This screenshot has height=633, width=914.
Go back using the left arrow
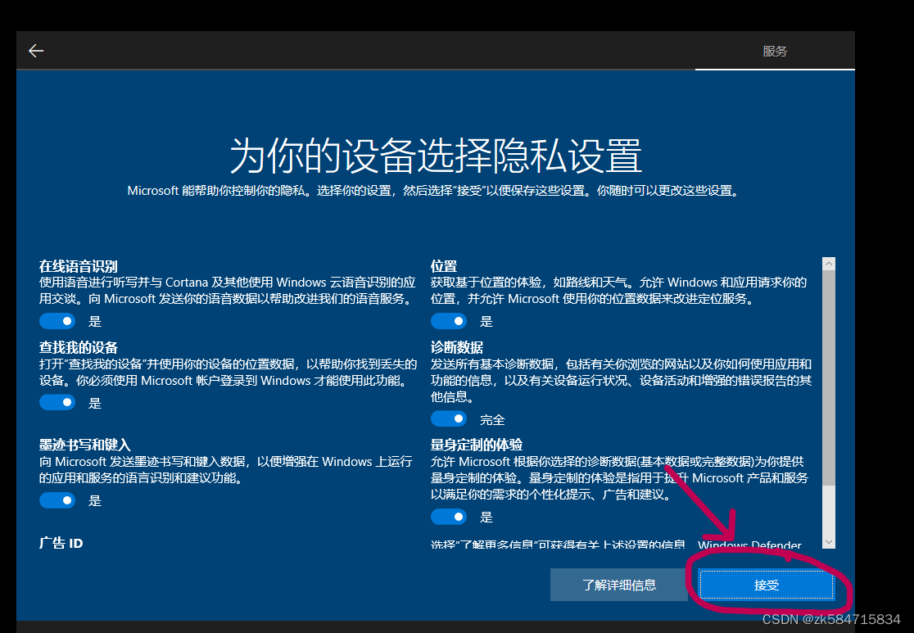[x=36, y=51]
